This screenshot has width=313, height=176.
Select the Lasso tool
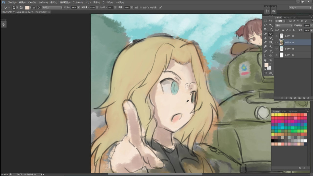tap(265, 25)
